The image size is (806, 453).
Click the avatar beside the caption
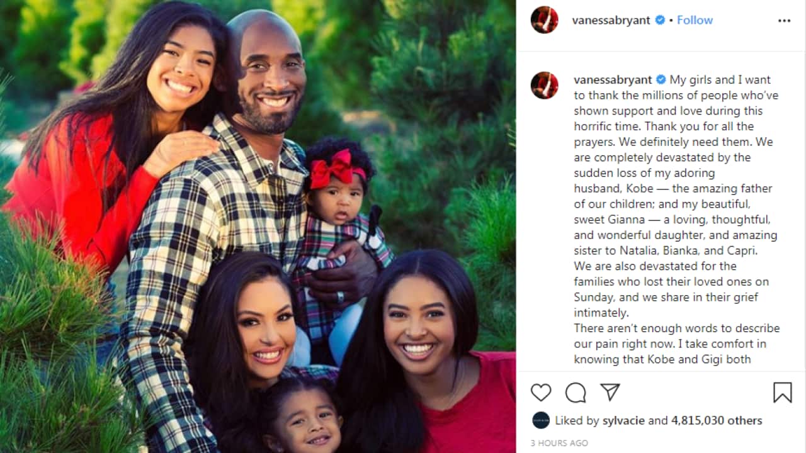(x=544, y=85)
